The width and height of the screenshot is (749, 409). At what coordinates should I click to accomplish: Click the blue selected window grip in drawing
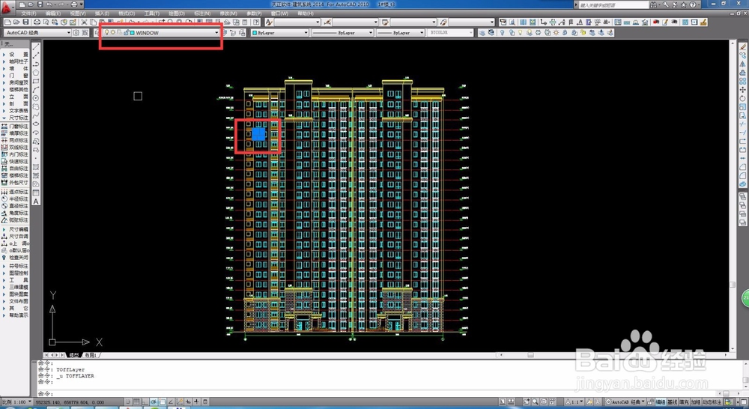[x=258, y=134]
